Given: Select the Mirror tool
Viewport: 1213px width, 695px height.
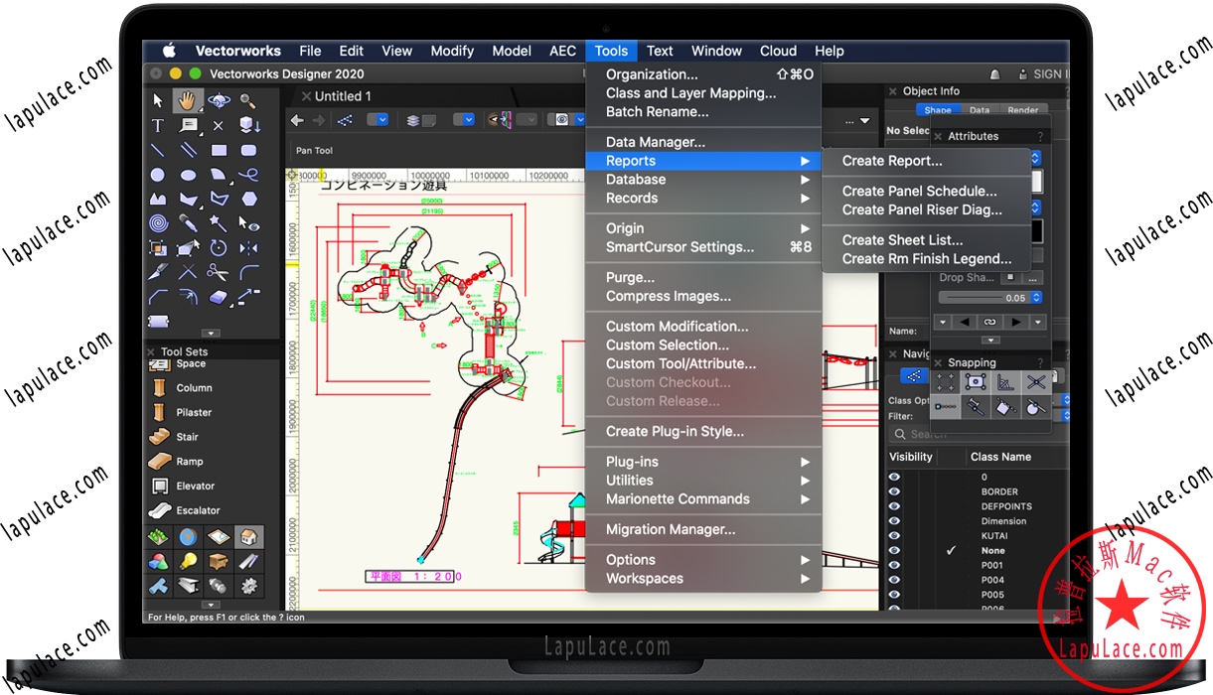Looking at the screenshot, I should click(248, 248).
